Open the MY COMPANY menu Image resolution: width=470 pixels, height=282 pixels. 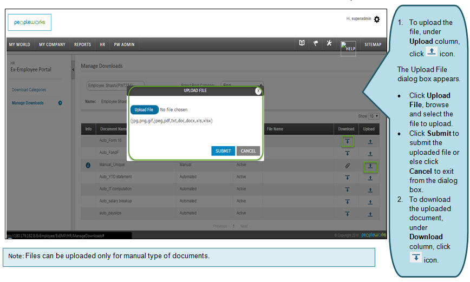(52, 44)
